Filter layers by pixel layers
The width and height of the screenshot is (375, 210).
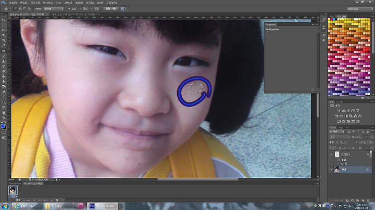[349, 132]
